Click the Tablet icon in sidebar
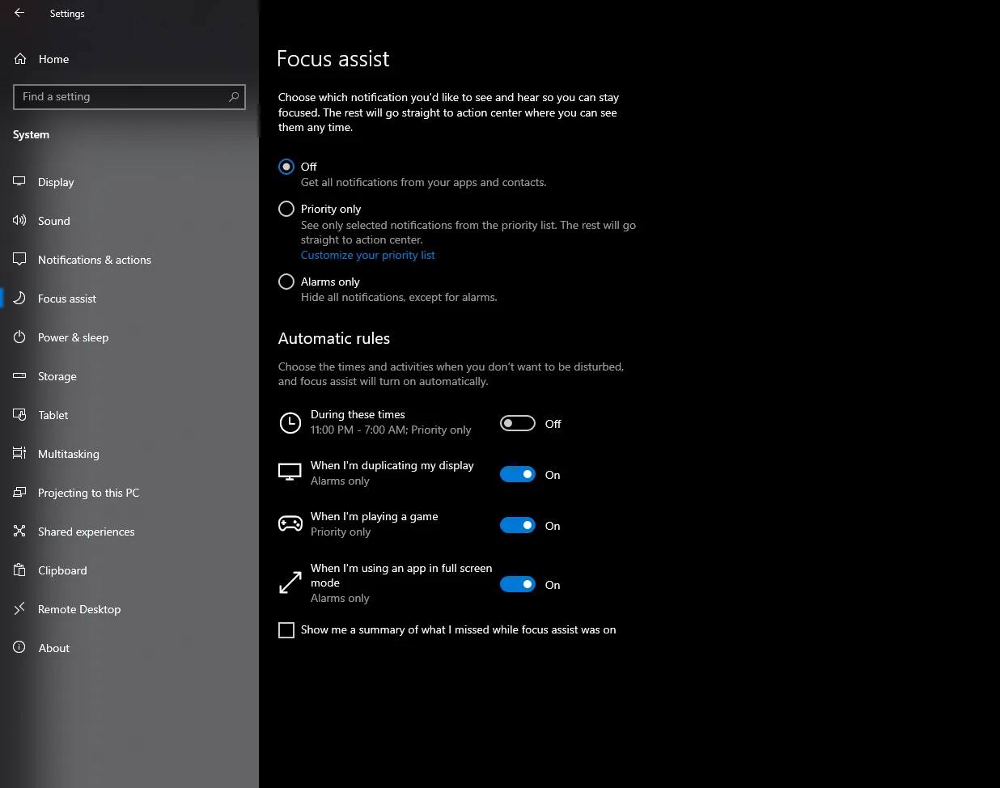1000x788 pixels. click(19, 415)
